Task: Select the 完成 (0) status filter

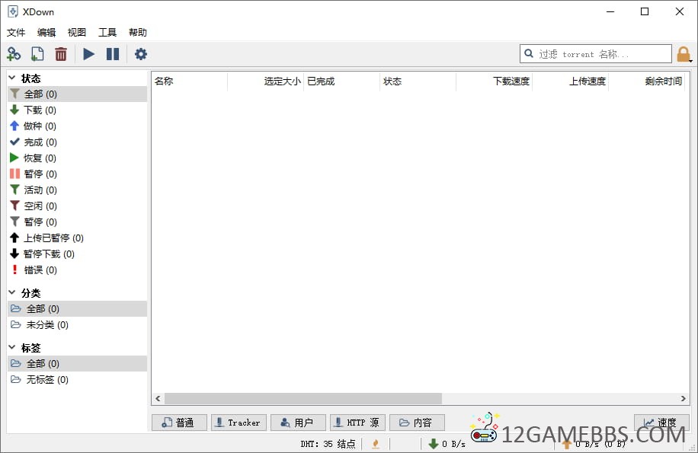Action: tap(78, 142)
